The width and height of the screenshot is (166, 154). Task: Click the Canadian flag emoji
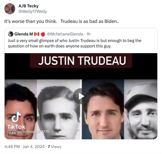(x=37, y=34)
